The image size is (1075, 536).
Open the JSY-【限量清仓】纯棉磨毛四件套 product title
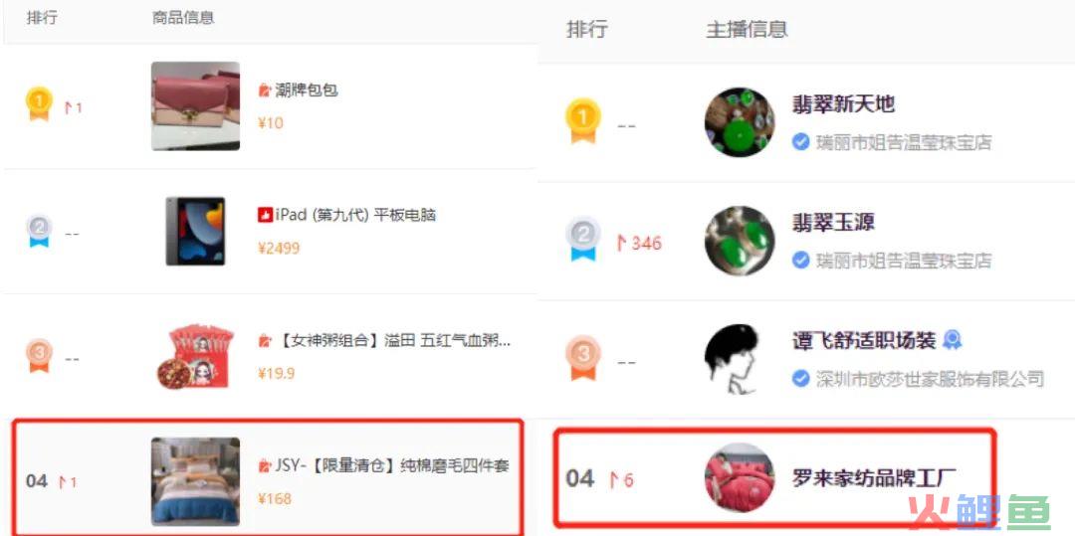coord(391,466)
